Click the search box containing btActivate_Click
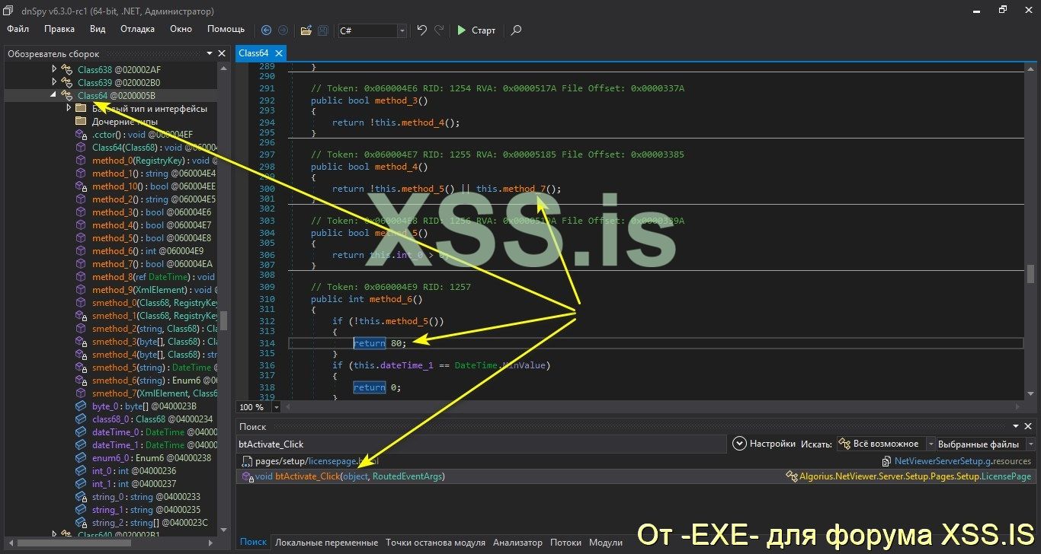 click(x=481, y=444)
